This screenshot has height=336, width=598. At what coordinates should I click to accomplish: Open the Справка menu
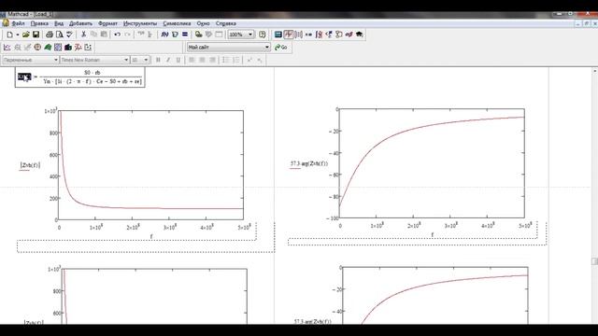[x=226, y=23]
